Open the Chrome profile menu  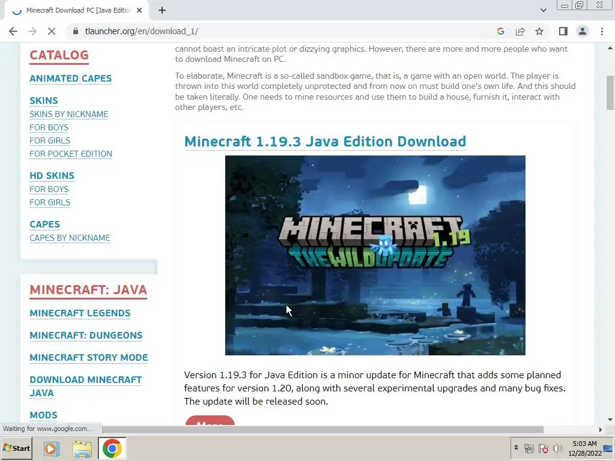tap(583, 31)
